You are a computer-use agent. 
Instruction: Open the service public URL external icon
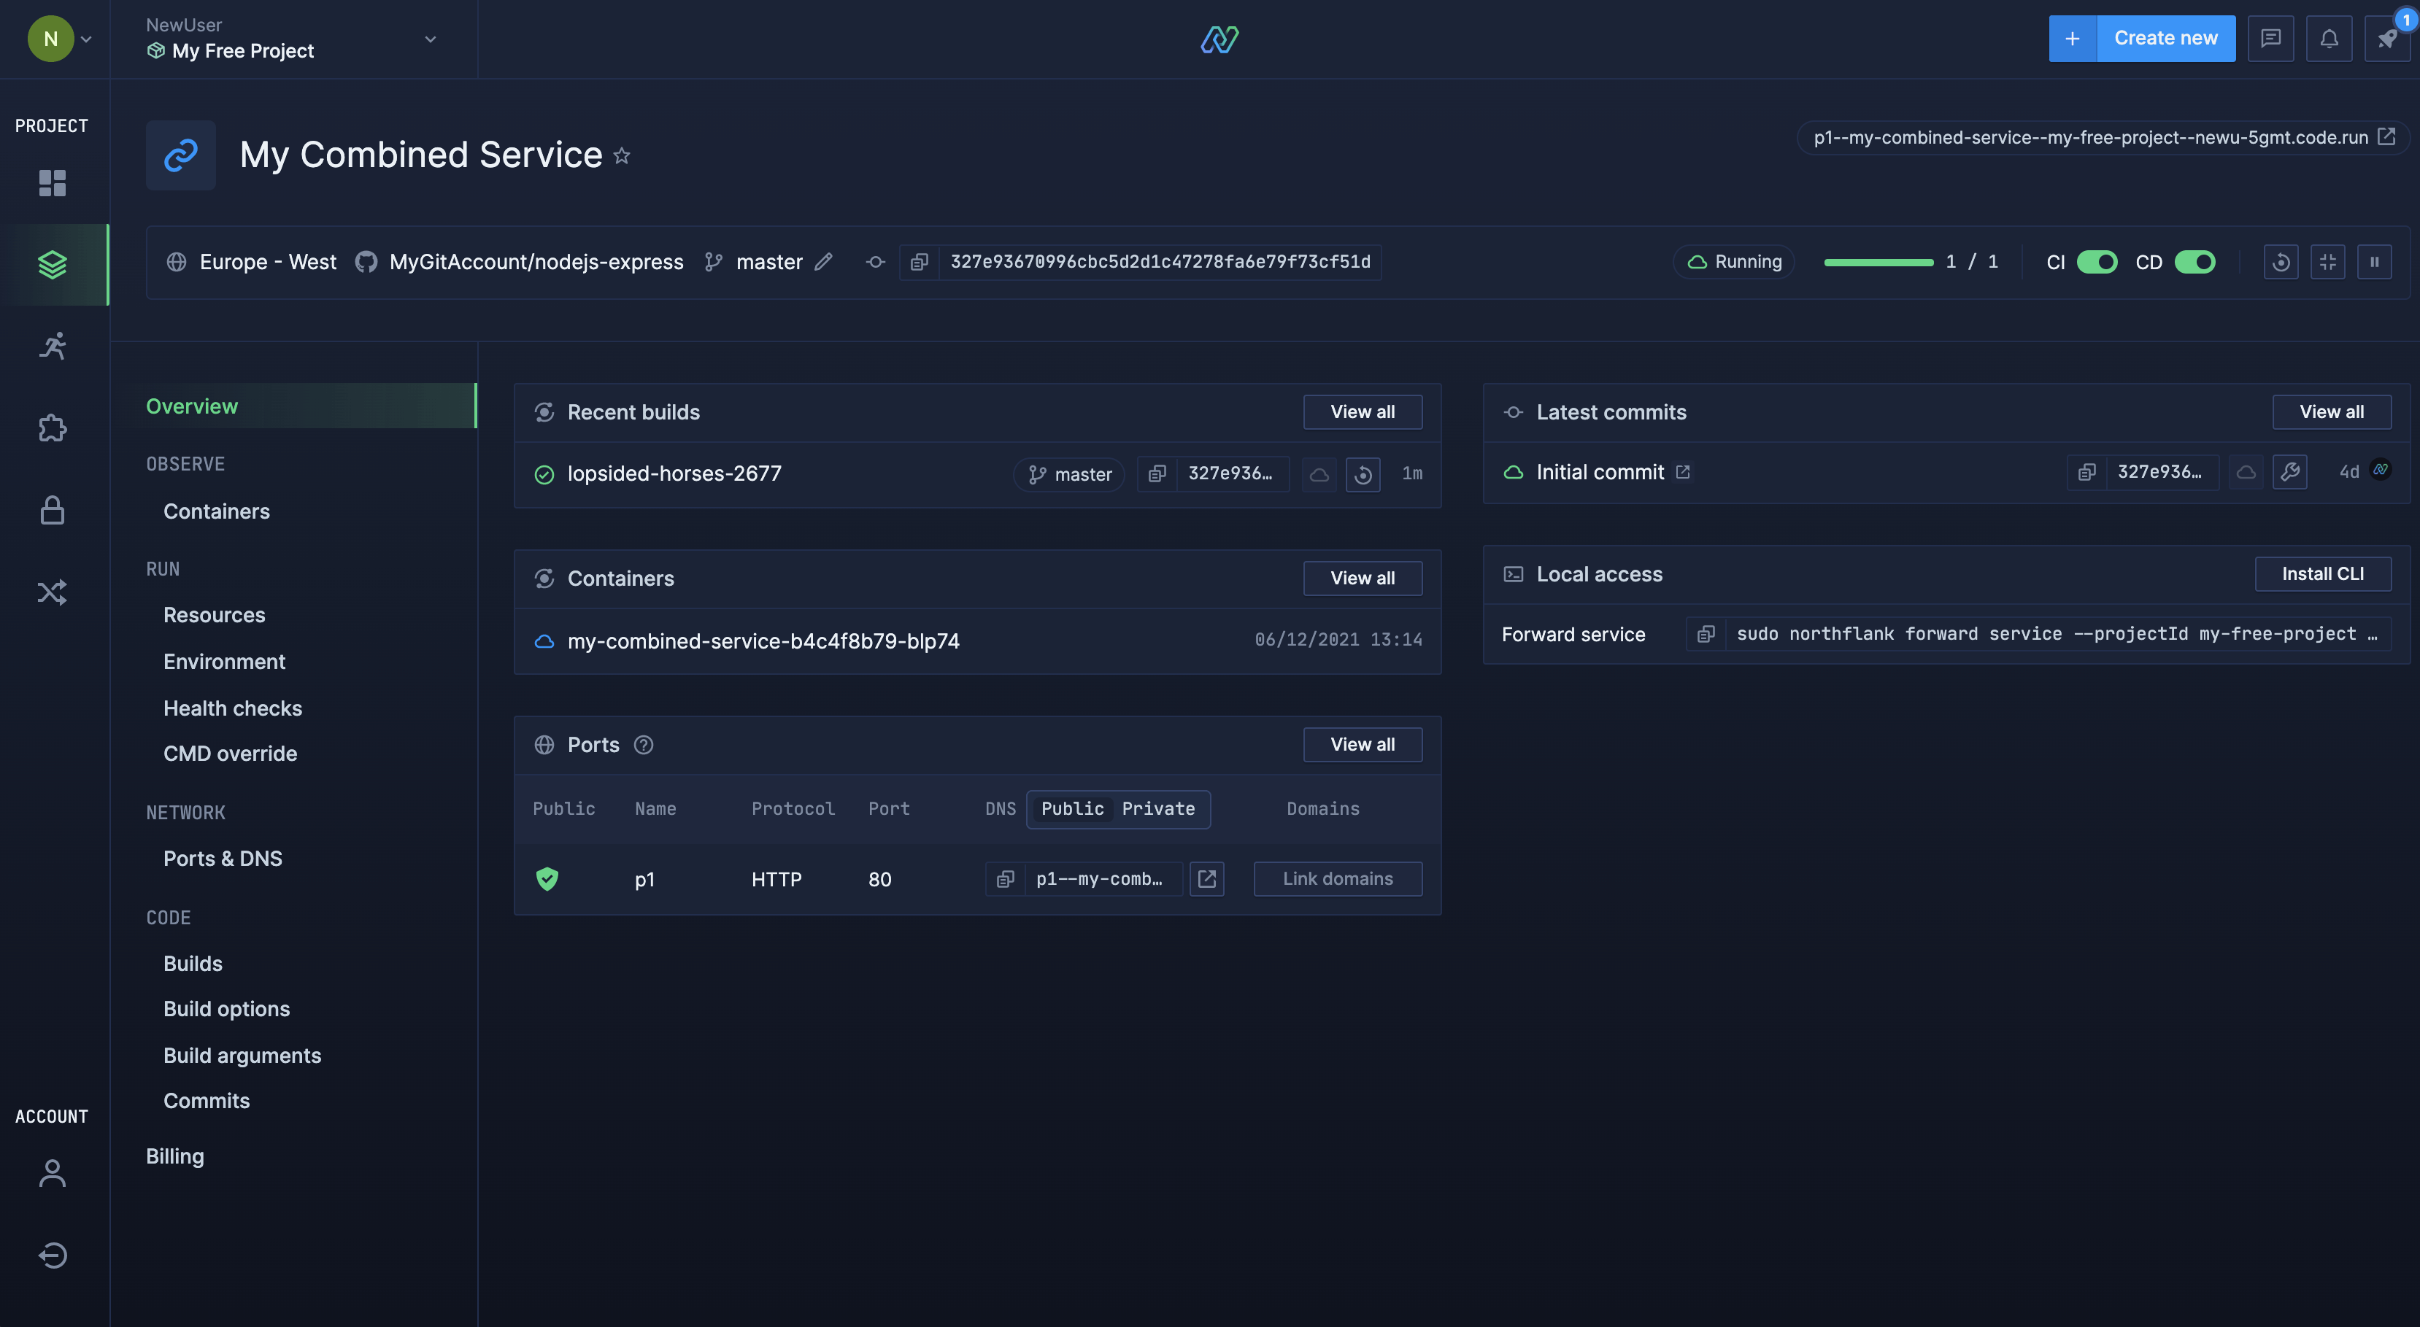2387,137
